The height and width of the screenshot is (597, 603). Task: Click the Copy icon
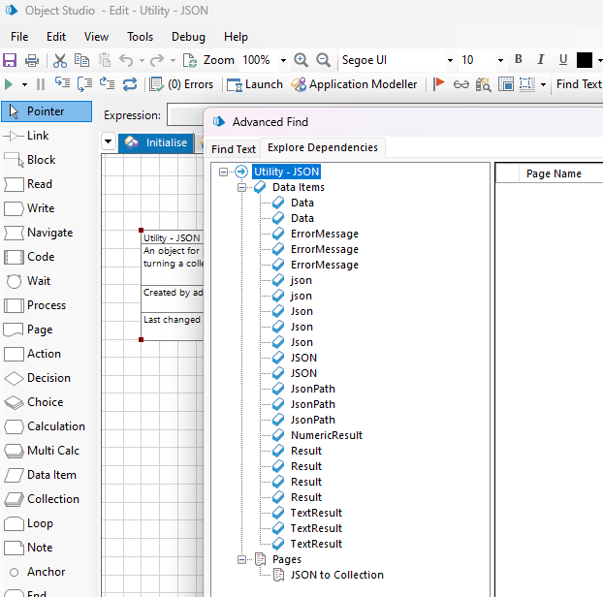point(81,60)
